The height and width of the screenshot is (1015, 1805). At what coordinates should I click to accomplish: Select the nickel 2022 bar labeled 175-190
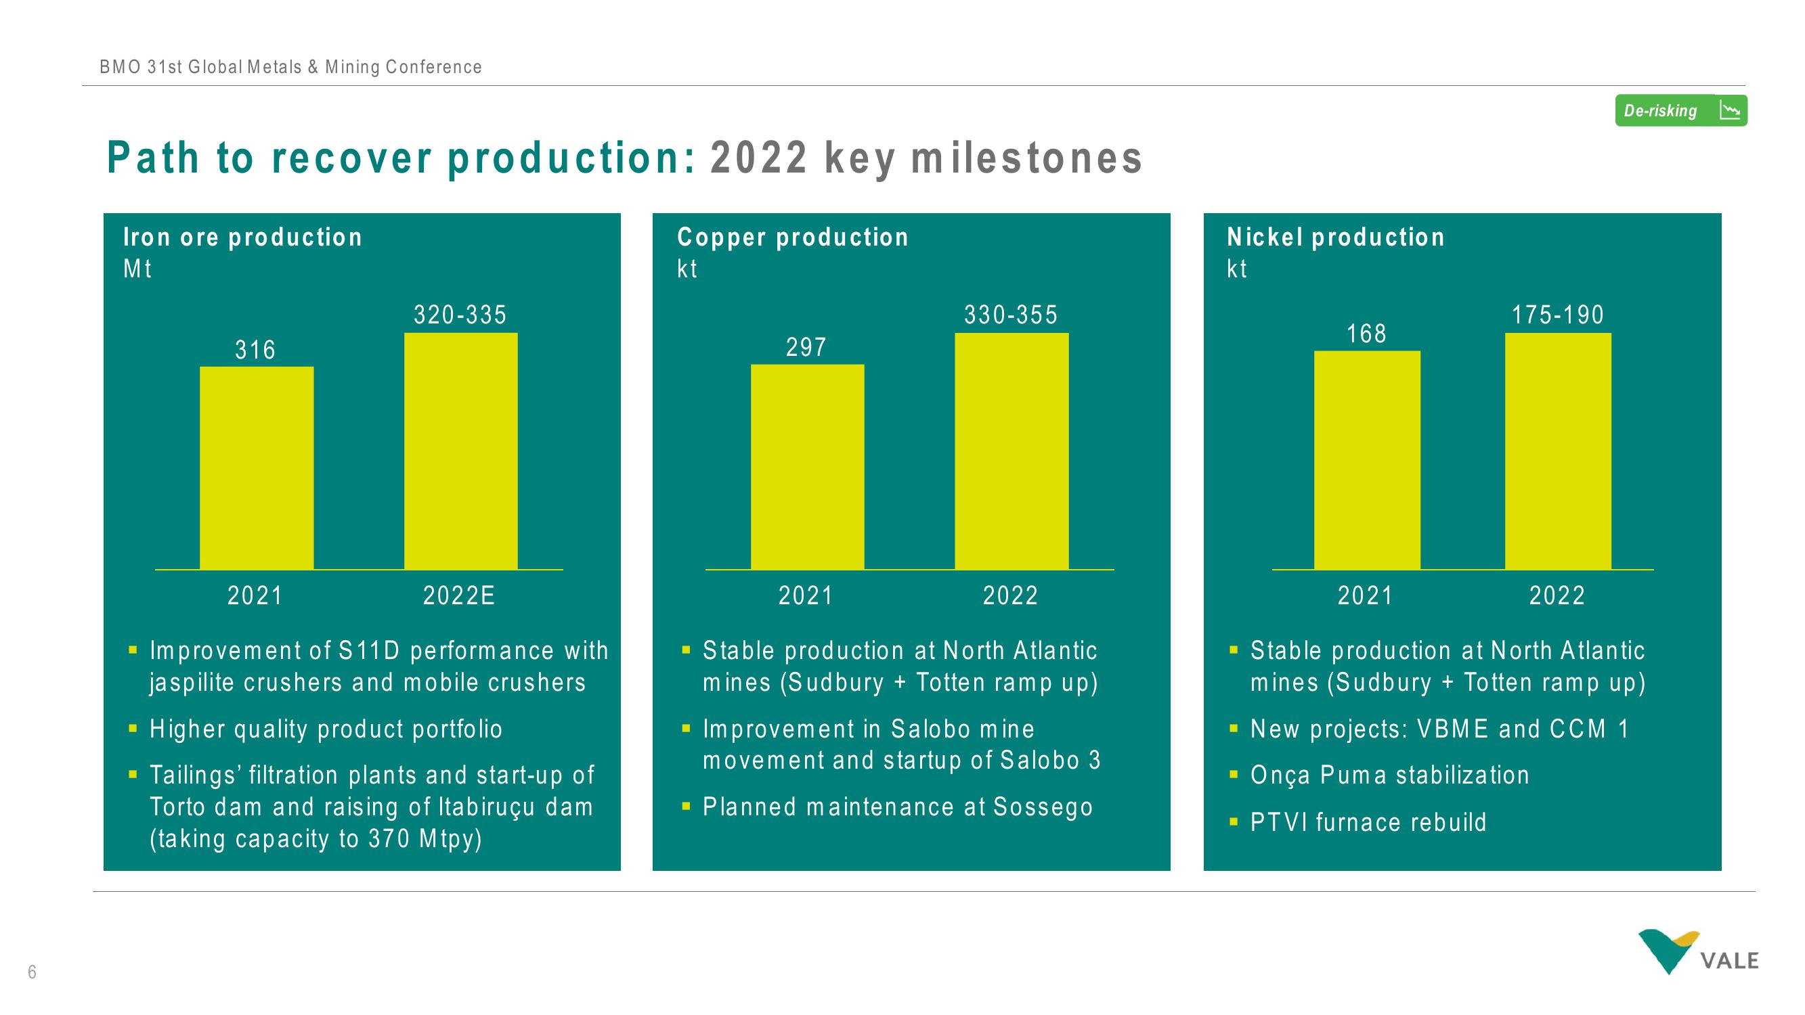click(x=1559, y=451)
